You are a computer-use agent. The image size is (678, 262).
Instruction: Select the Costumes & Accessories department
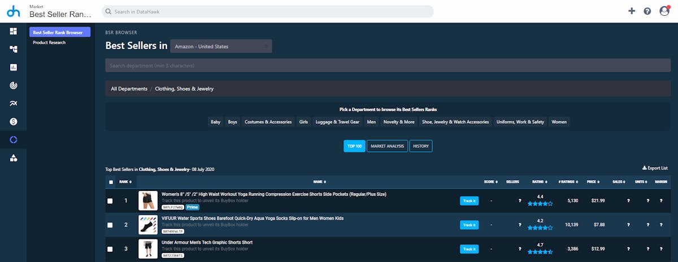click(x=268, y=121)
